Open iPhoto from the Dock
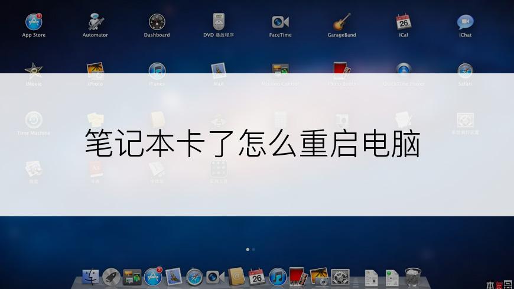Screen dimensions: 514x289 (319, 277)
